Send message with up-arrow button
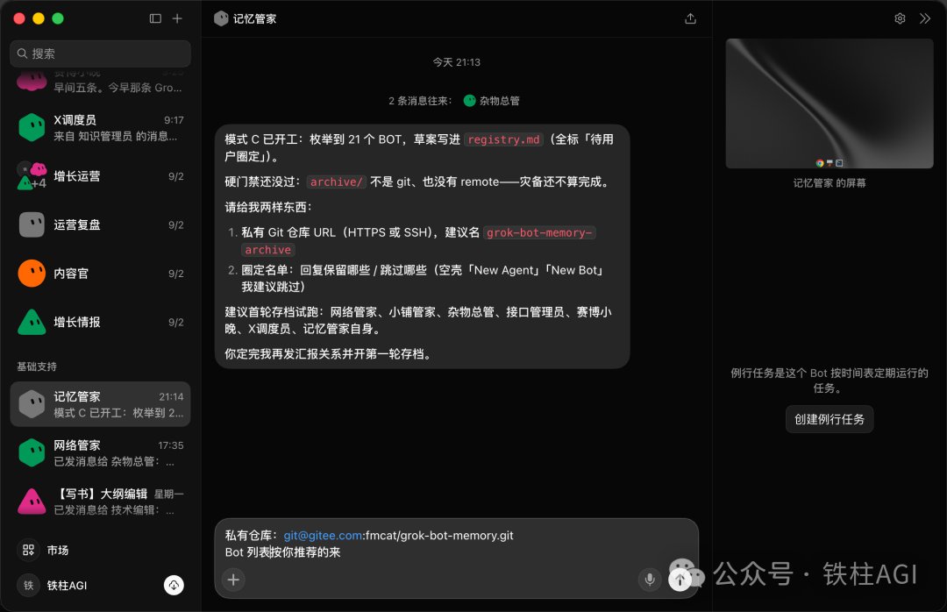 tap(680, 580)
